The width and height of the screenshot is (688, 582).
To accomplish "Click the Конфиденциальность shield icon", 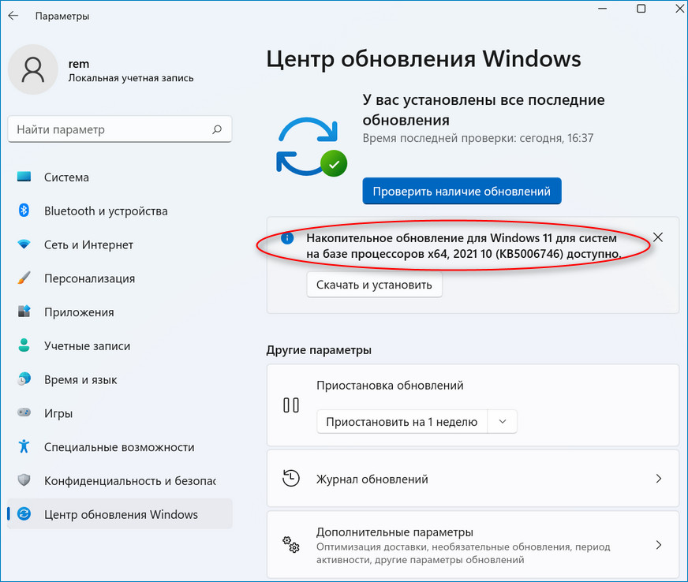I will tap(24, 480).
